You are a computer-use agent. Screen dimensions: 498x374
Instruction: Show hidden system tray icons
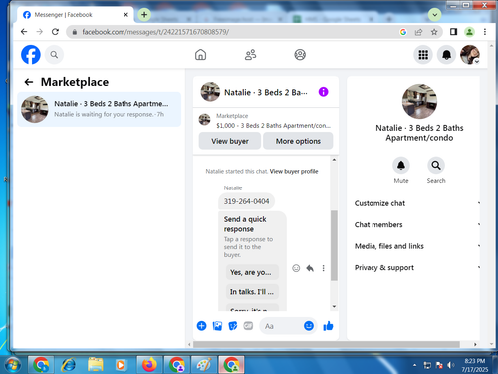point(414,365)
